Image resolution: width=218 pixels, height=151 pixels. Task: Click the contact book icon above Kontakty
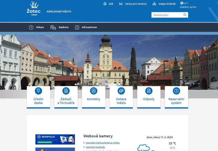tap(93, 91)
